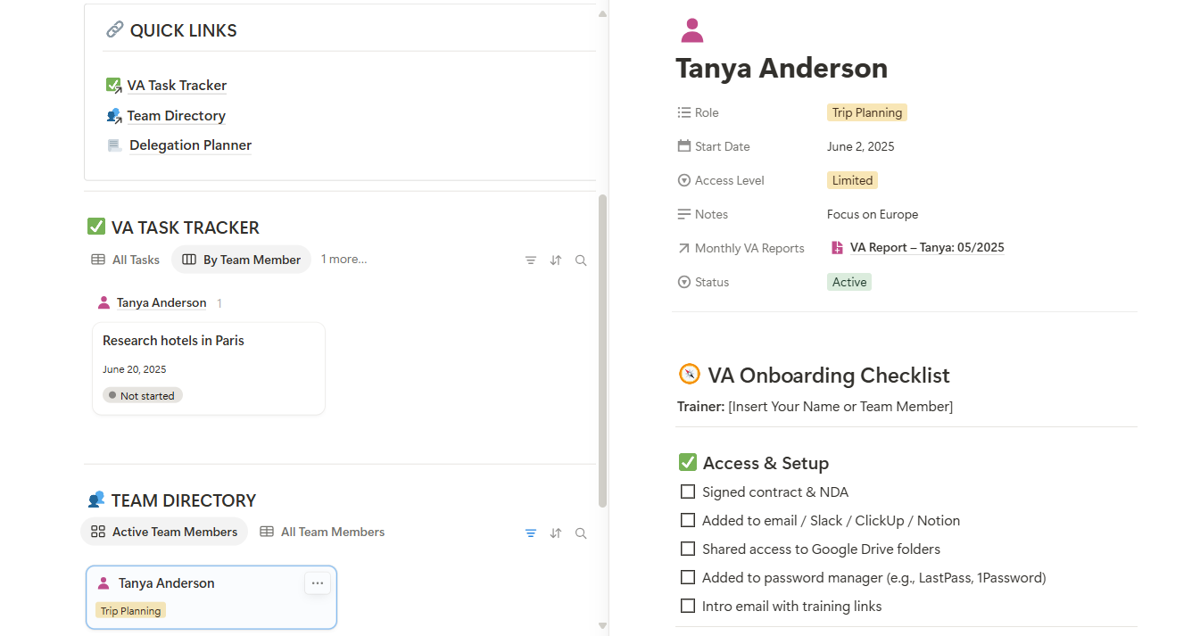Viewport: 1200px width, 636px height.
Task: Click the blue filter icon in Team Directory
Action: (531, 533)
